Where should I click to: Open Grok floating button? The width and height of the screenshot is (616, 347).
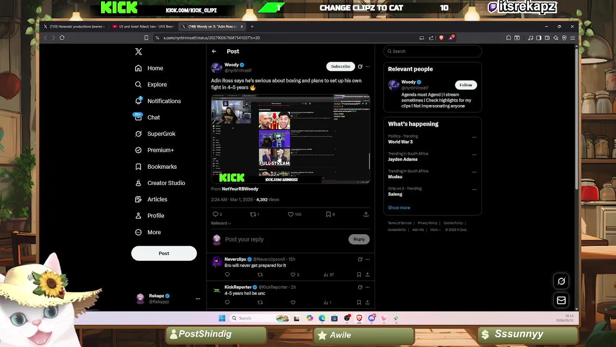[561, 281]
